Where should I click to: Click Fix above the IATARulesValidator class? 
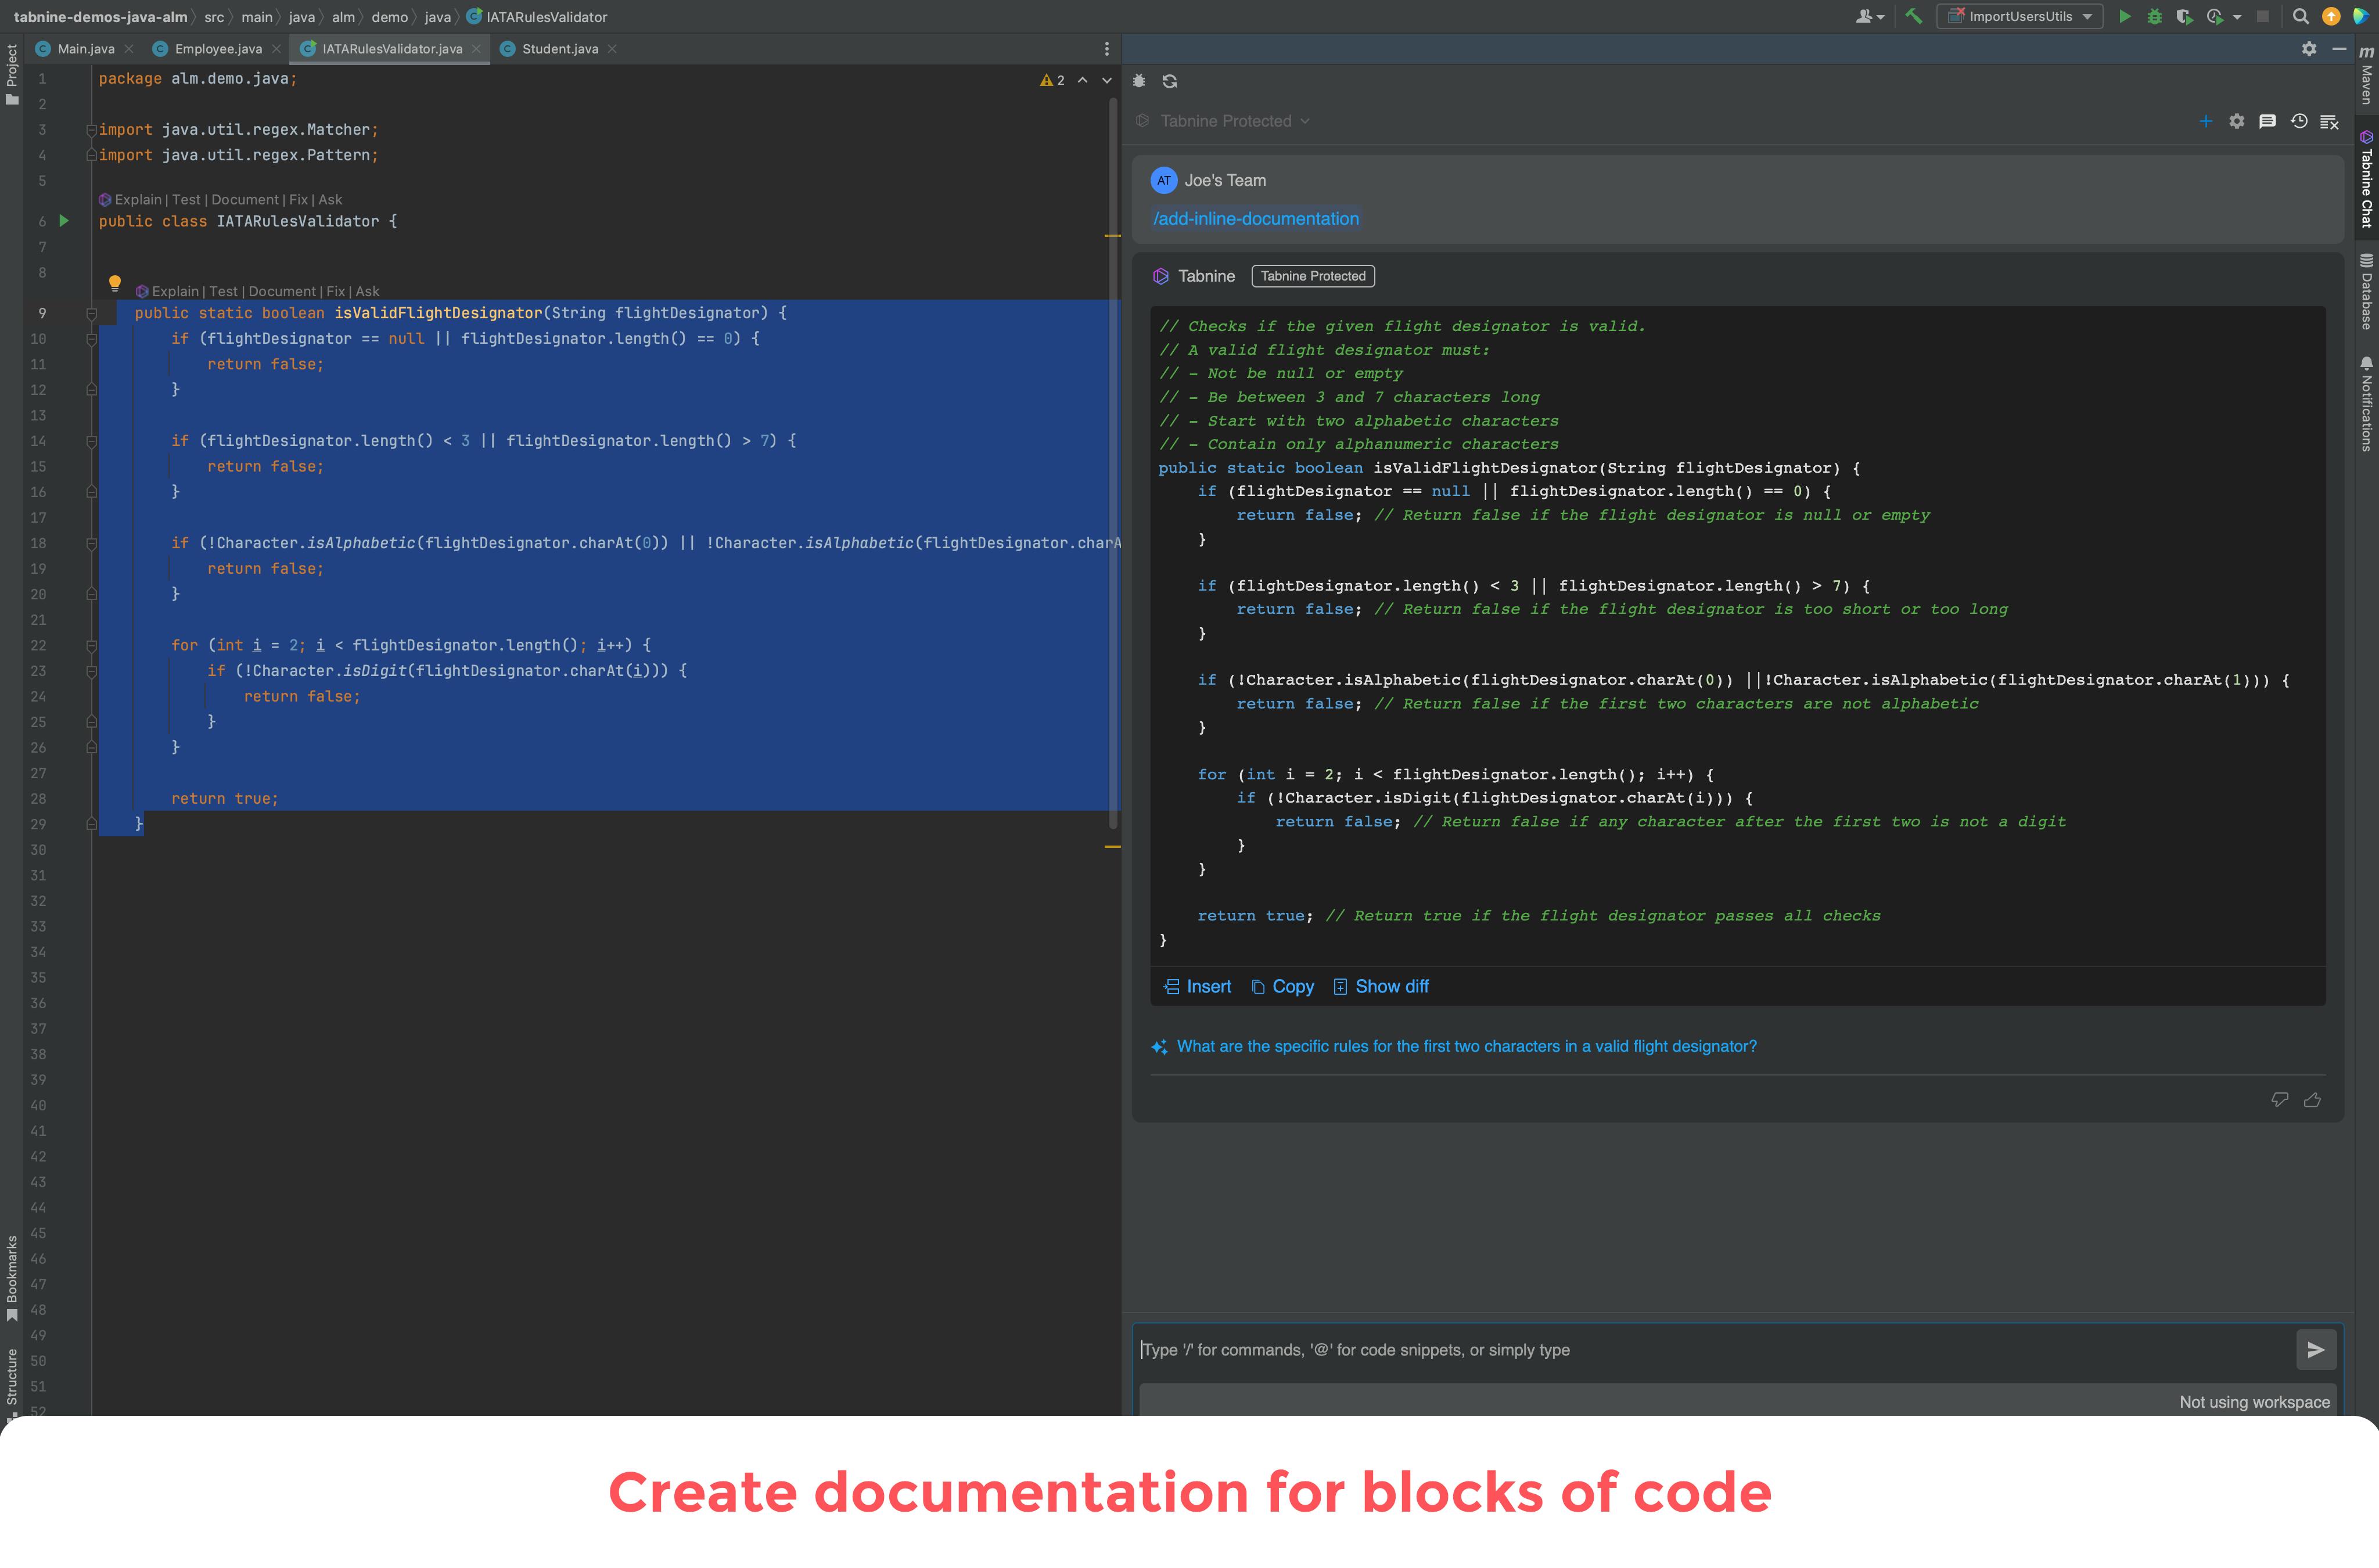point(298,199)
